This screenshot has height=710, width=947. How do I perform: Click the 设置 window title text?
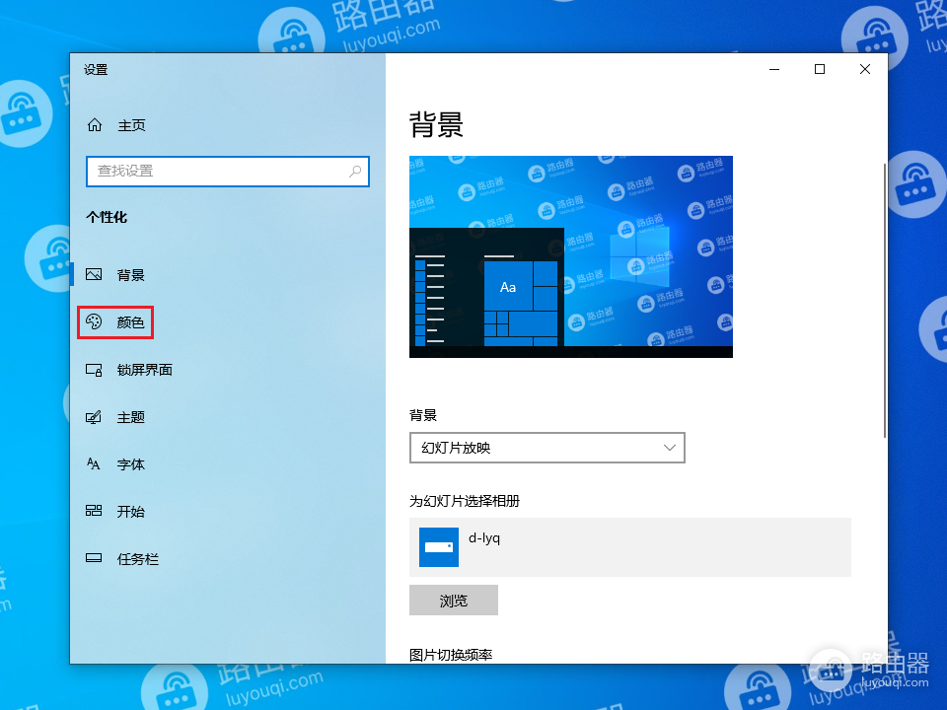coord(96,70)
